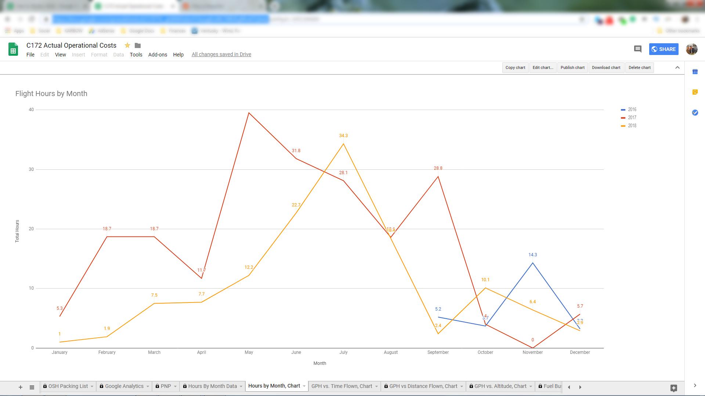The width and height of the screenshot is (705, 396).
Task: Collapse the chart toolbar with chevron
Action: coord(677,67)
